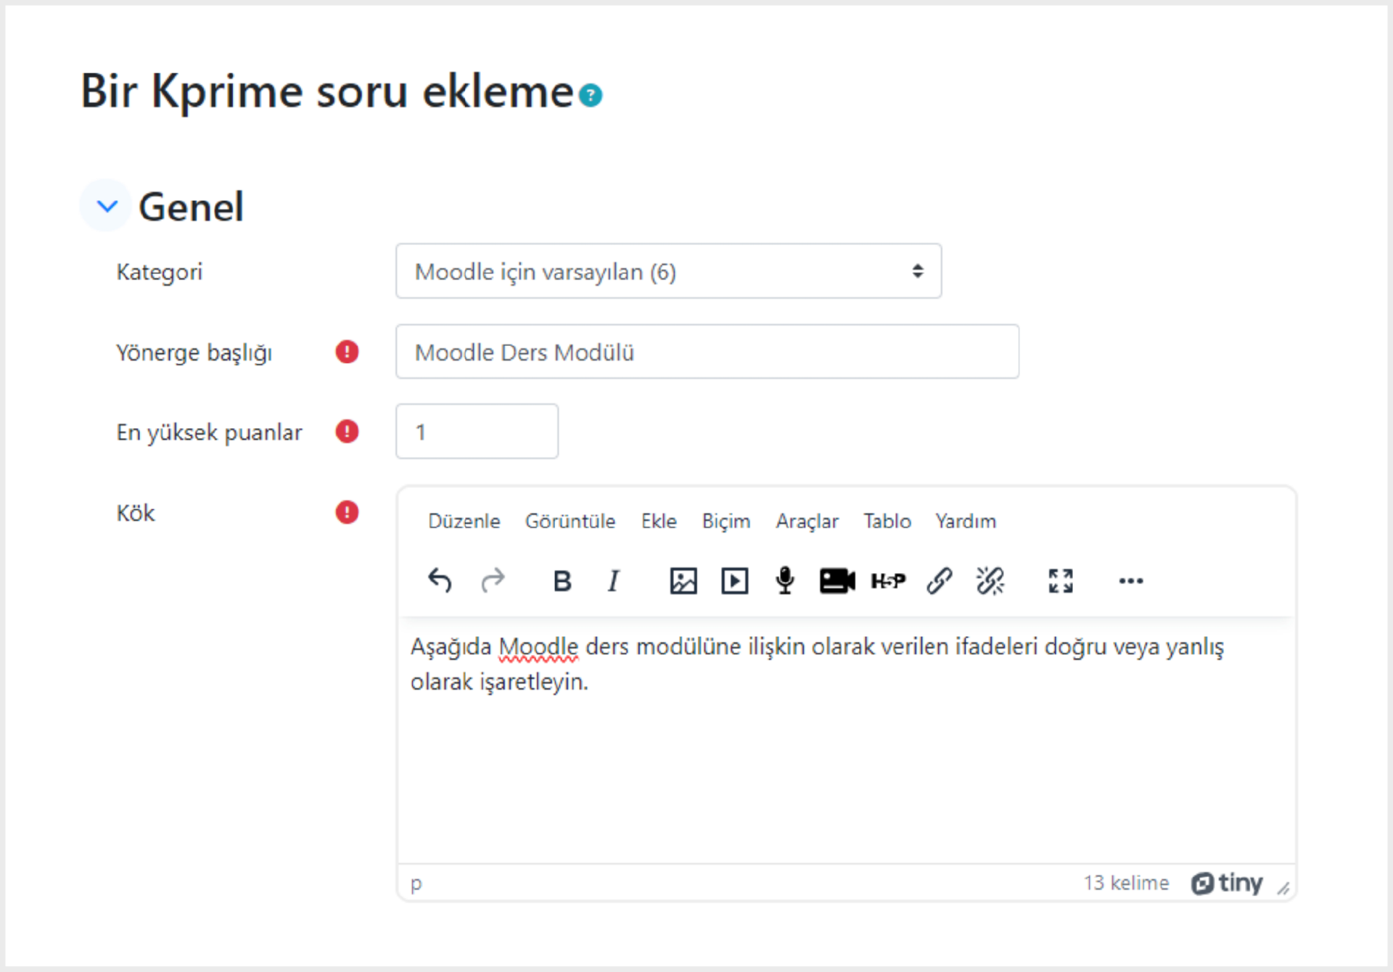Image resolution: width=1393 pixels, height=972 pixels.
Task: Click required icon next to Kök
Action: (x=347, y=512)
